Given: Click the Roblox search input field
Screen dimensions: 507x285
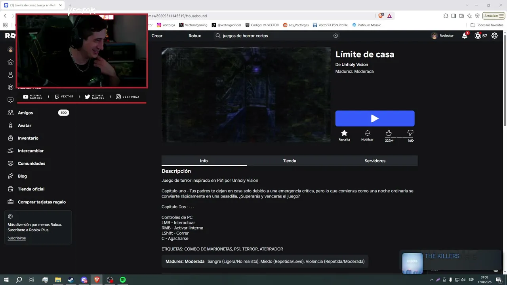Looking at the screenshot, I should click(x=276, y=36).
